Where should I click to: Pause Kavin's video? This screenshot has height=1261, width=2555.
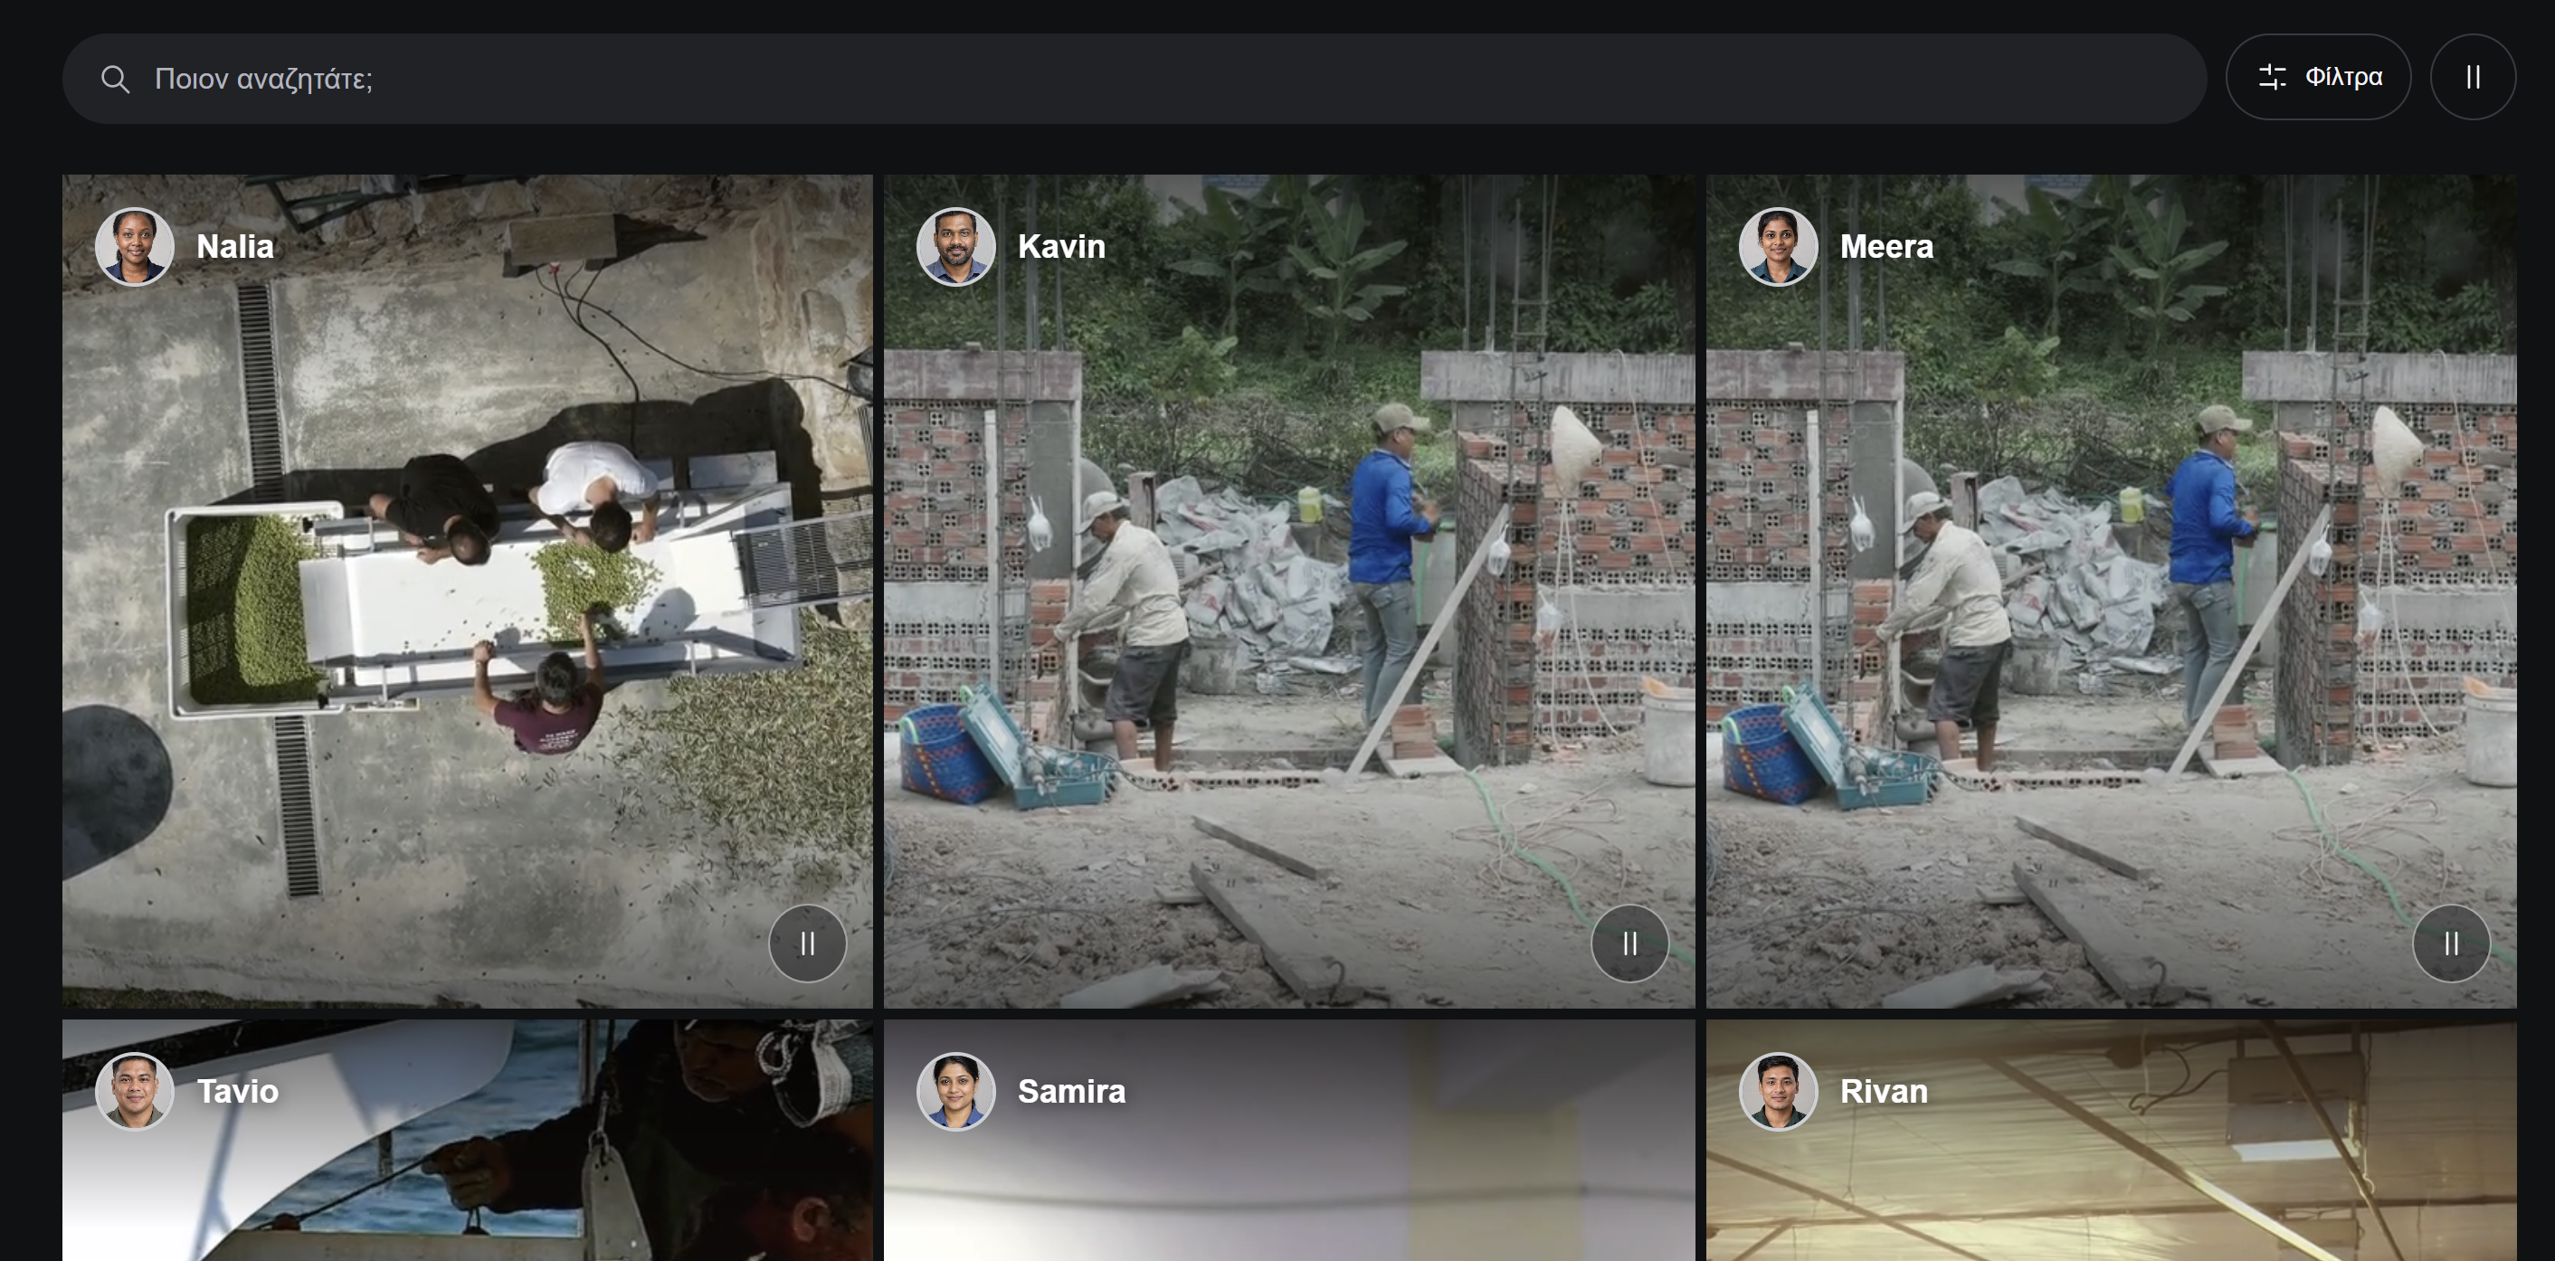pyautogui.click(x=1629, y=943)
